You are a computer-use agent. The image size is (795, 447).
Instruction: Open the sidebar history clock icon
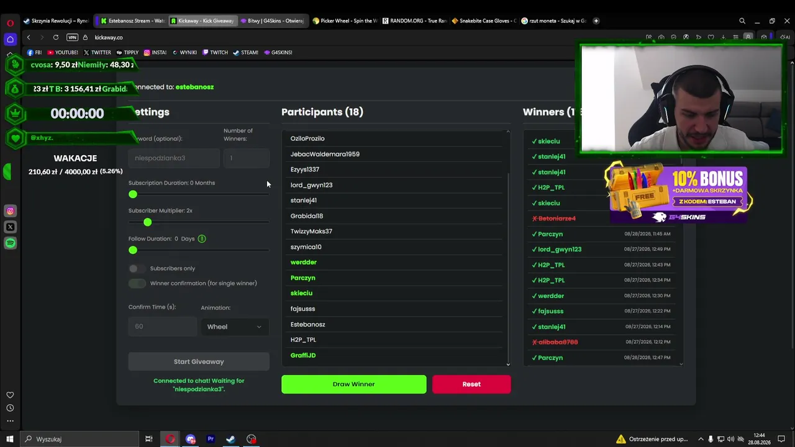point(10,408)
